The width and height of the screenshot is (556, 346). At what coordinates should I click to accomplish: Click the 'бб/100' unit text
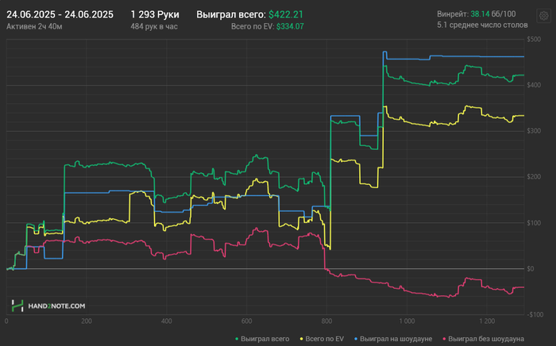(504, 14)
